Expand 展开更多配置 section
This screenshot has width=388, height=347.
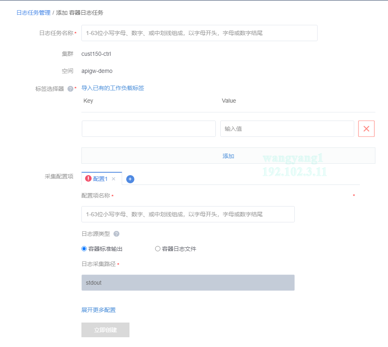(x=99, y=310)
